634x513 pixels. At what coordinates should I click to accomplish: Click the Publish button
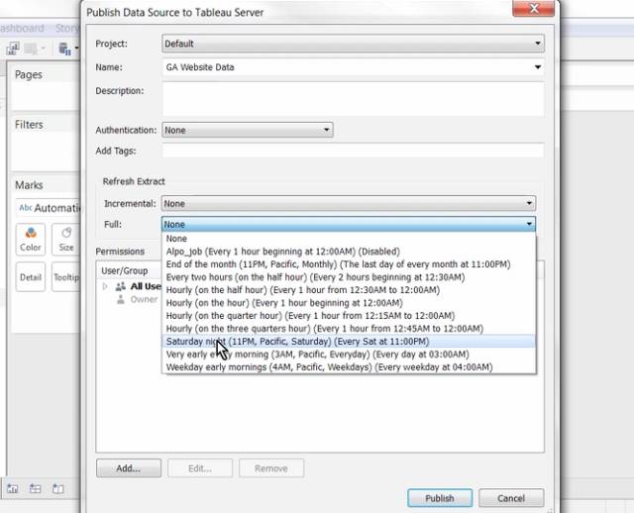[439, 498]
